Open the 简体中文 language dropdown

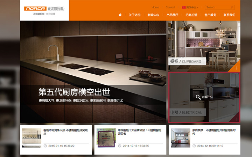[190, 7]
